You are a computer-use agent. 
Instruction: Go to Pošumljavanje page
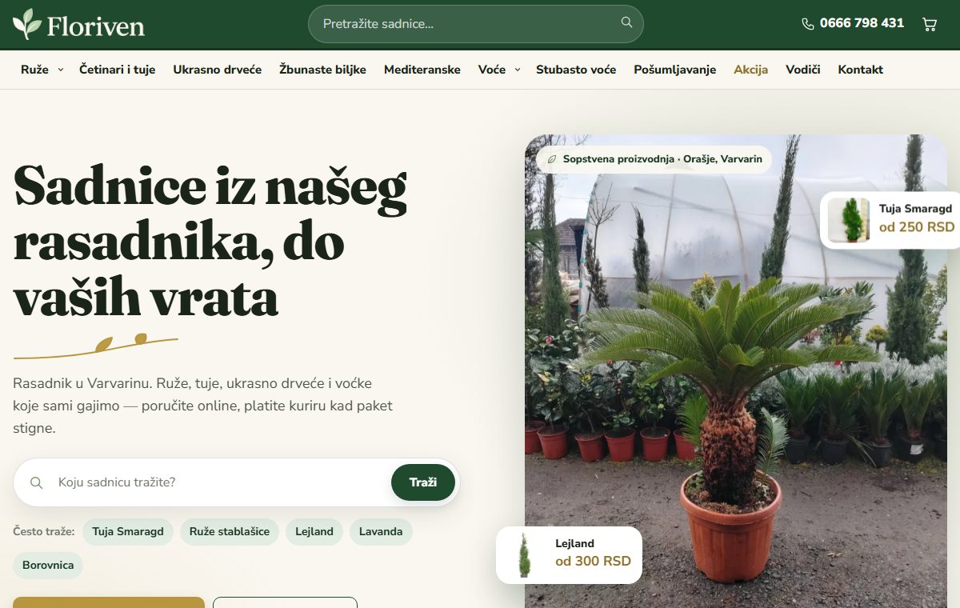(x=675, y=70)
